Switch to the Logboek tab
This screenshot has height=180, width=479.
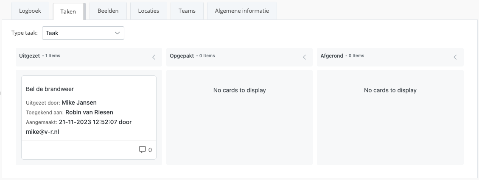[x=30, y=11]
